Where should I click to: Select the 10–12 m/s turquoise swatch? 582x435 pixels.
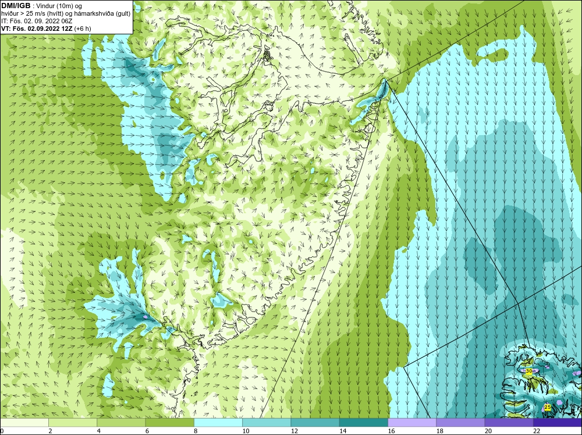pyautogui.click(x=267, y=422)
